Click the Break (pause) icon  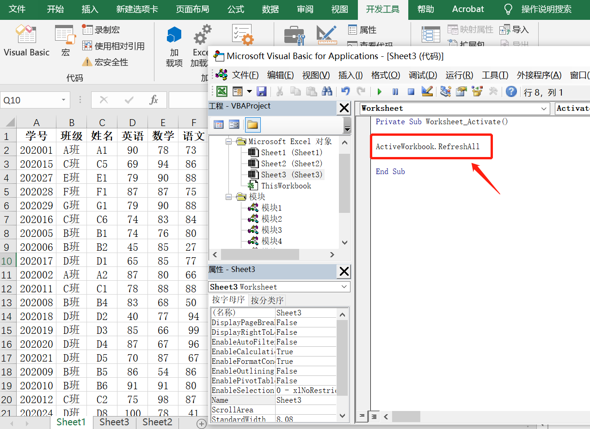coord(395,91)
